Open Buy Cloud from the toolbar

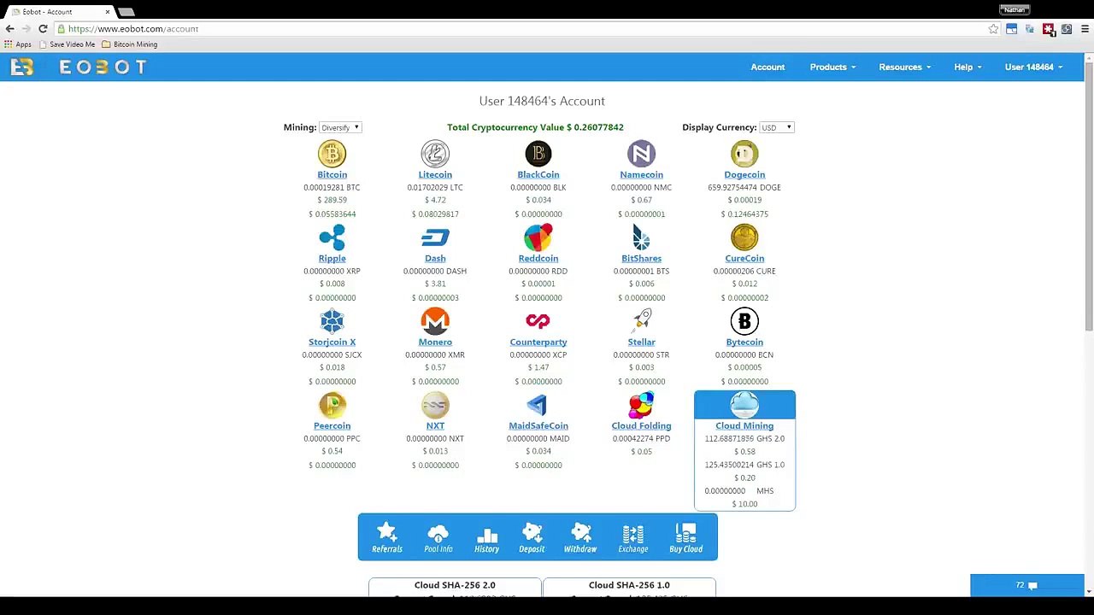[x=685, y=537]
